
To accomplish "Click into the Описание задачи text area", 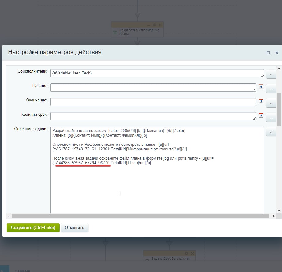I will tap(157, 187).
